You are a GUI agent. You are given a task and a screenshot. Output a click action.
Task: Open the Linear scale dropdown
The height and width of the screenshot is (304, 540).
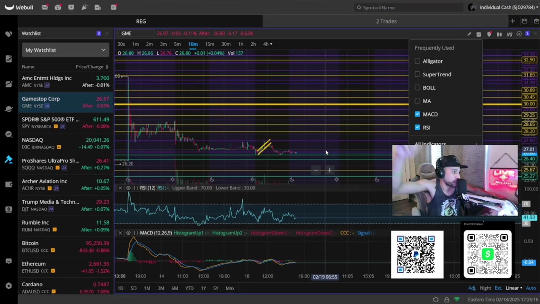[514, 288]
